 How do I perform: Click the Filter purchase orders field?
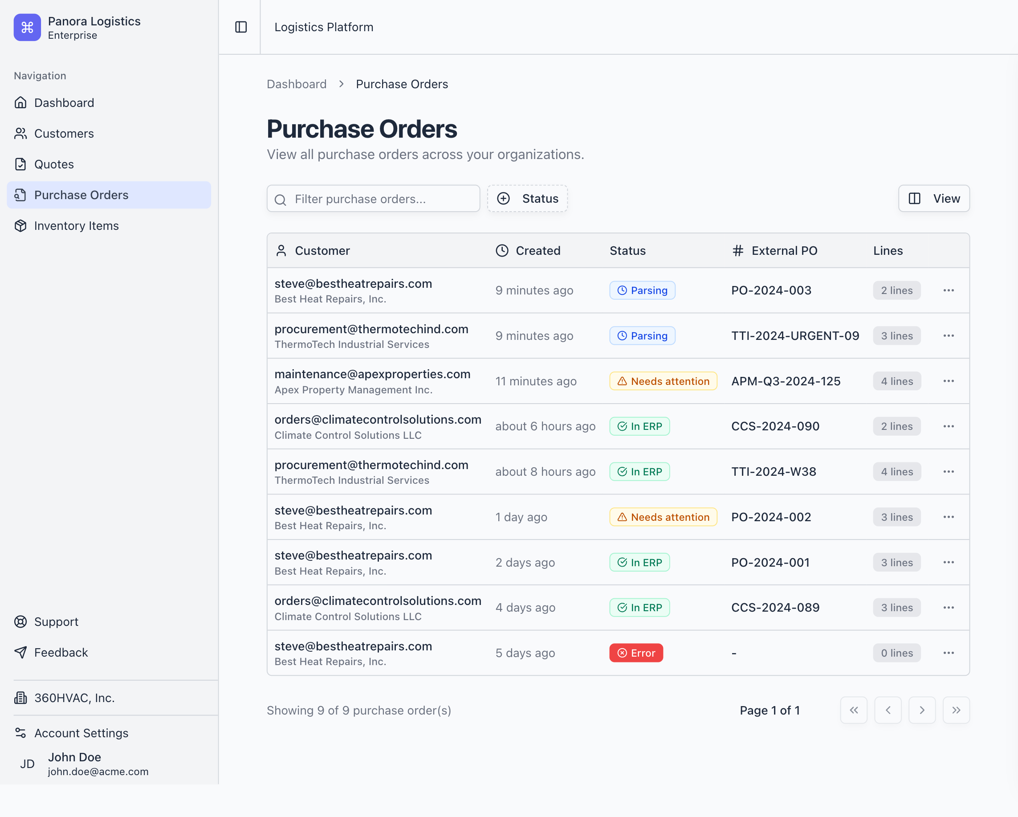coord(373,199)
